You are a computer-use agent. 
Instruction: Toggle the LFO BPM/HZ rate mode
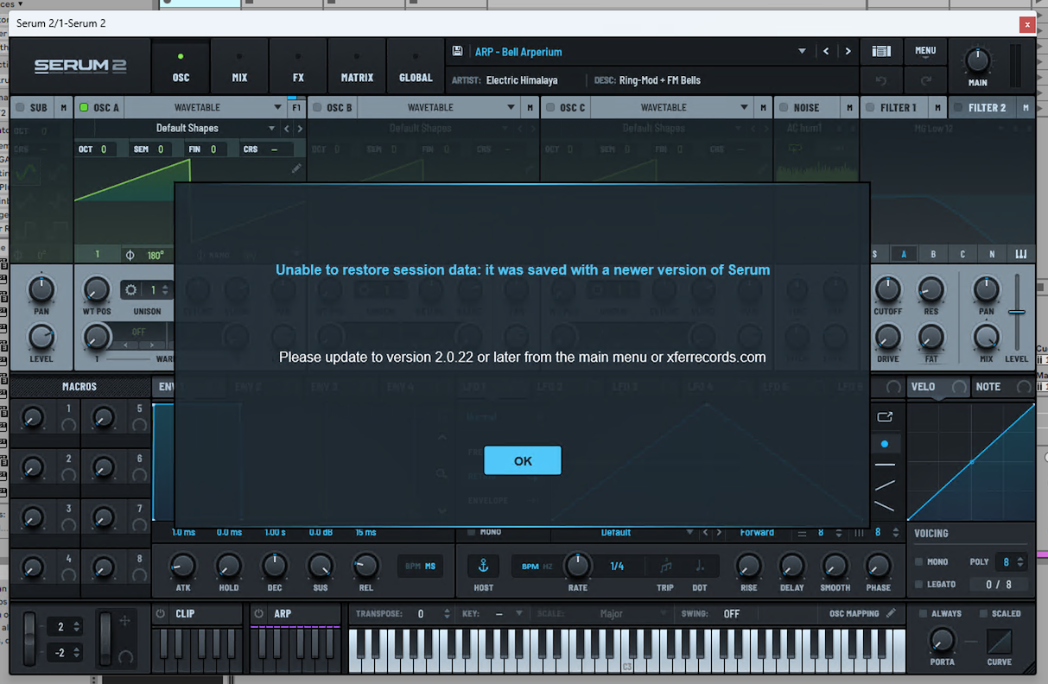pyautogui.click(x=537, y=567)
